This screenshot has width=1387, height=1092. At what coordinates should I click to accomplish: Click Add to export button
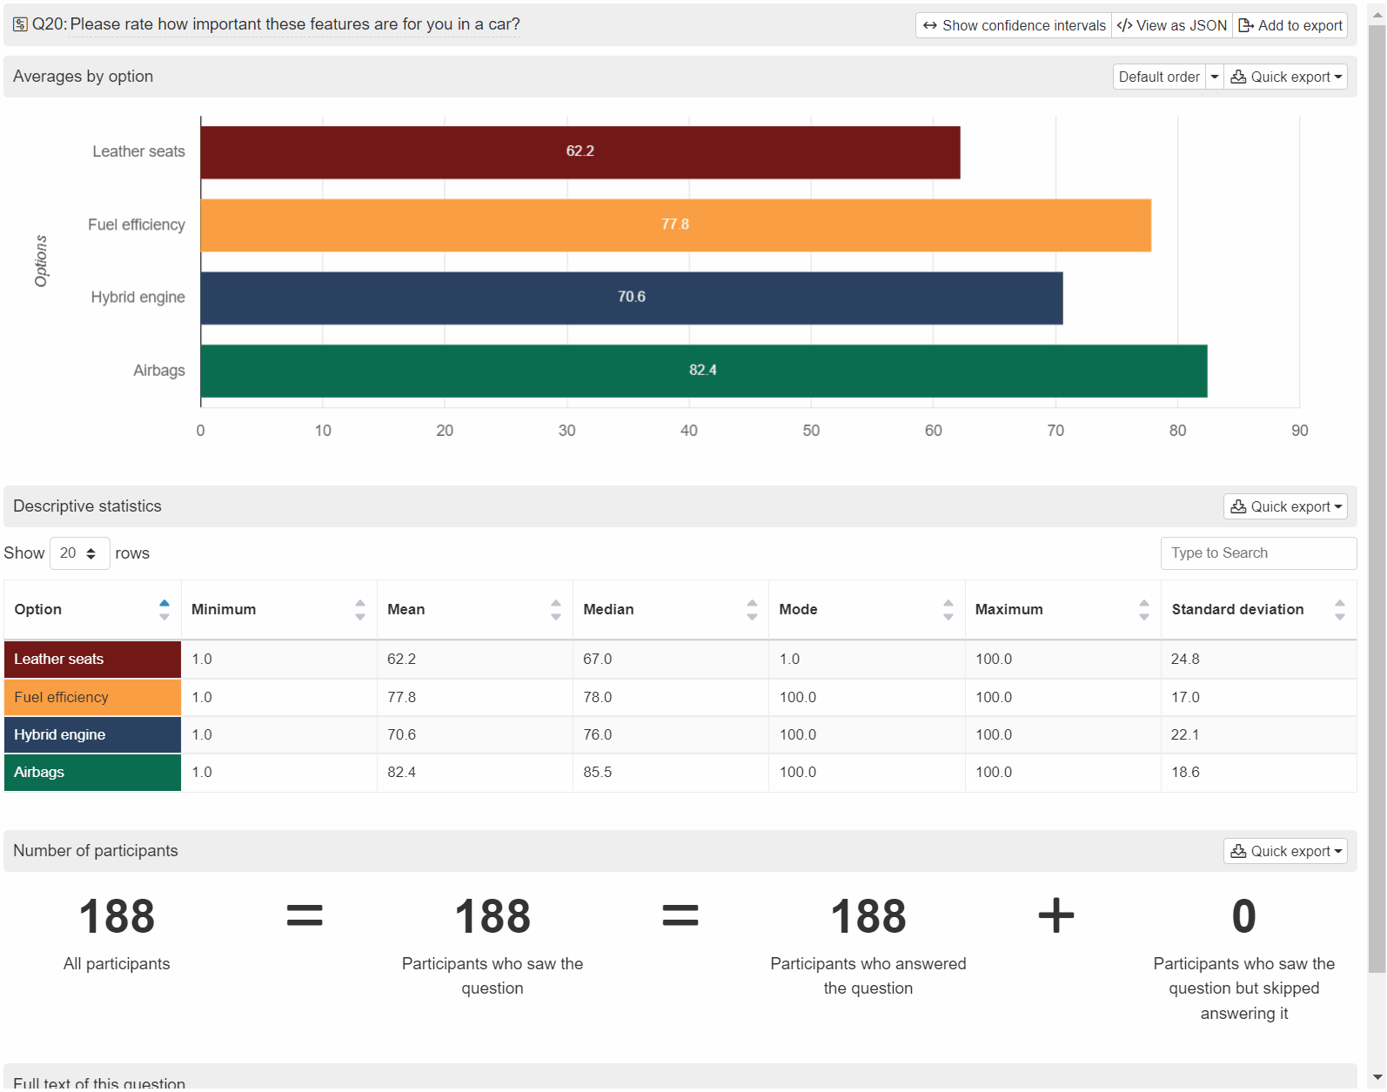1290,25
